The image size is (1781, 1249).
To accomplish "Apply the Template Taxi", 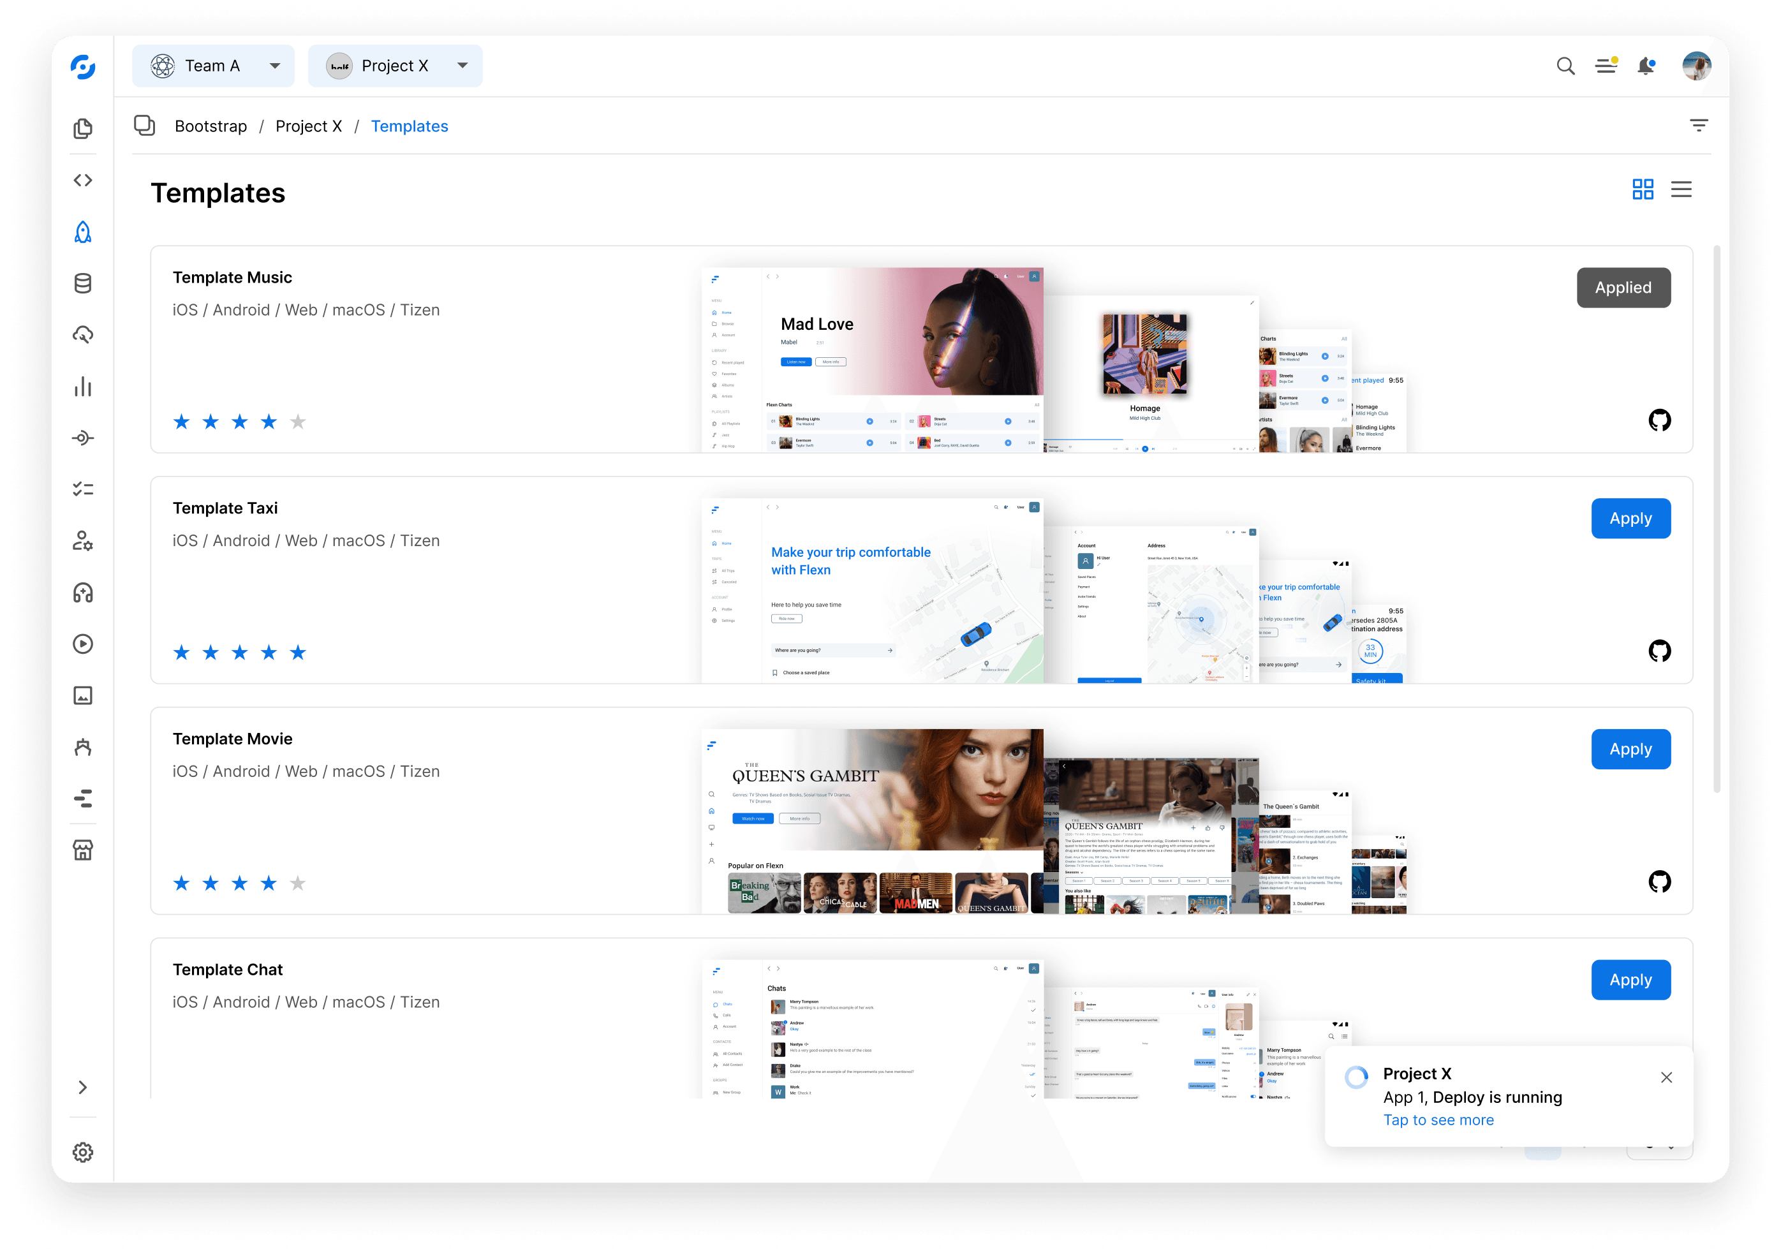I will point(1630,518).
